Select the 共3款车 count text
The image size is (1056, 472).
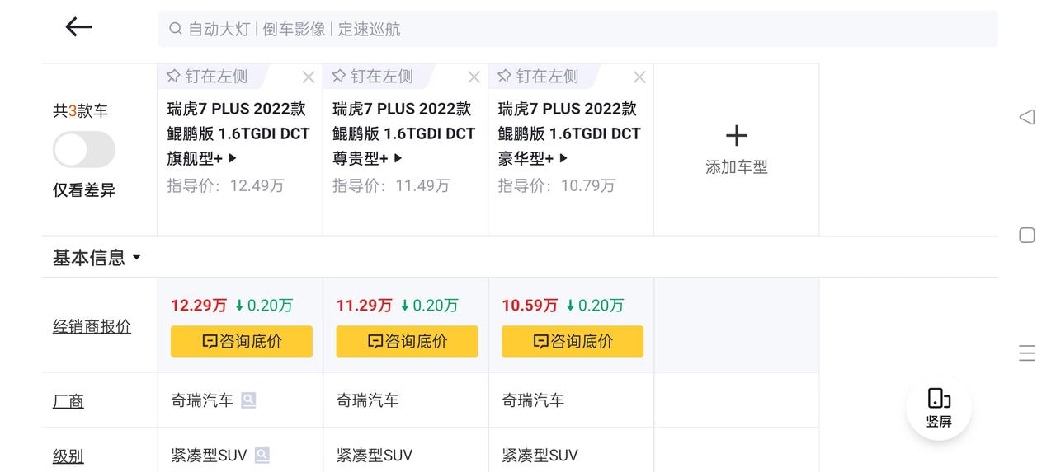click(80, 111)
